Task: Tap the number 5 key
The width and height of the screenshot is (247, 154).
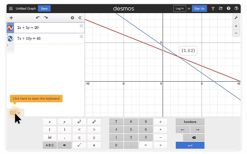Action: pyautogui.click(x=131, y=130)
